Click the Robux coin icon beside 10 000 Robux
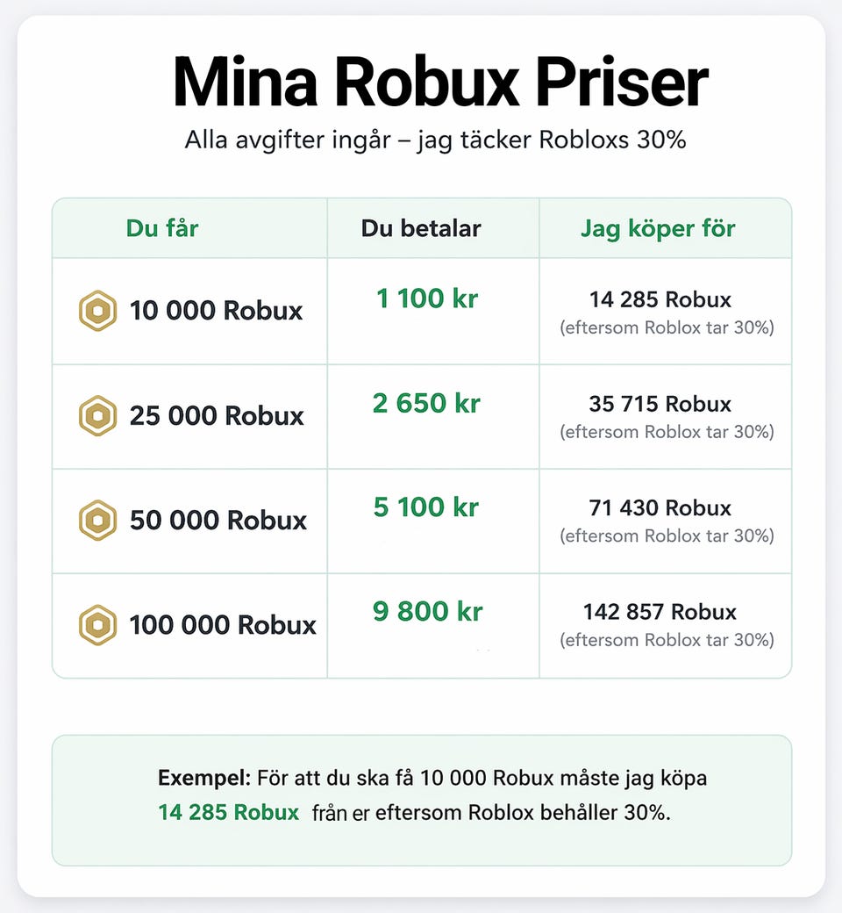The height and width of the screenshot is (913, 842). coord(97,310)
